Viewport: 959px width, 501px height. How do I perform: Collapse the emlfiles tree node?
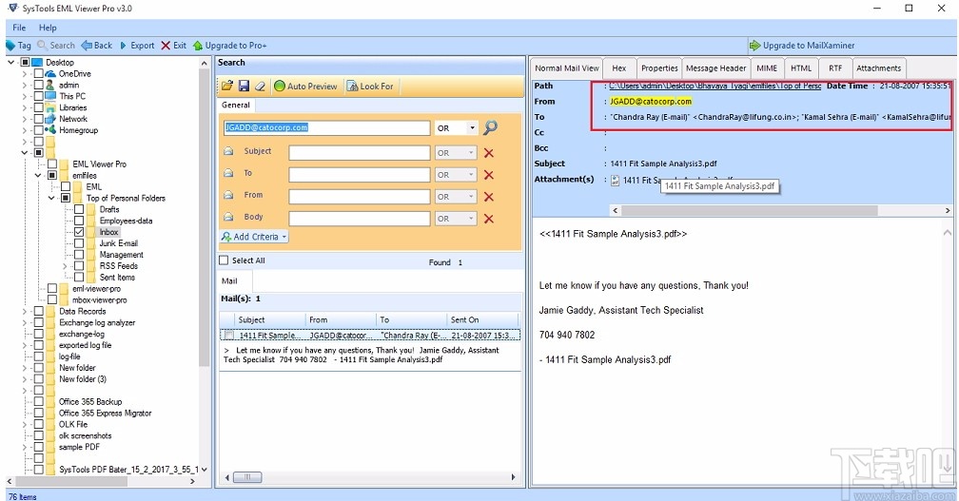coord(38,175)
